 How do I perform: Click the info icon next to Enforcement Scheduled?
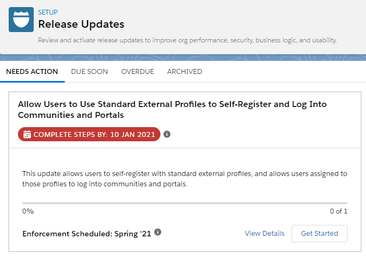click(x=158, y=233)
